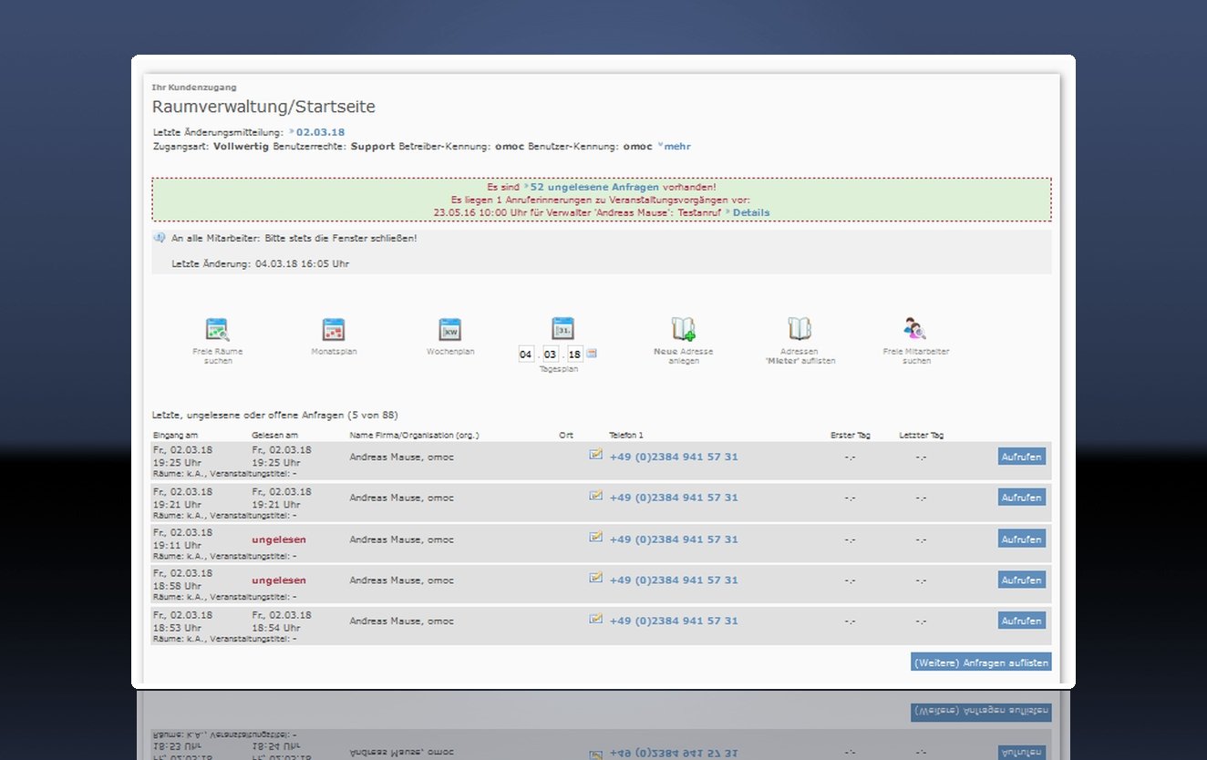
Task: Click Aufrufen for the 19:21 Uhr request
Action: (1022, 498)
